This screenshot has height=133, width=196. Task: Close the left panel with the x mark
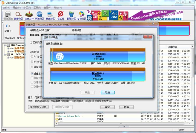[x=3, y=23]
